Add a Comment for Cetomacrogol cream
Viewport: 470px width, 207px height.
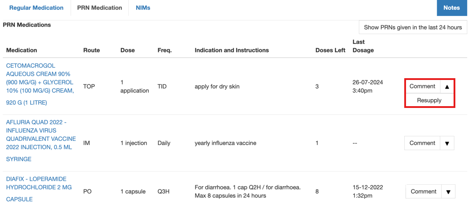[422, 87]
